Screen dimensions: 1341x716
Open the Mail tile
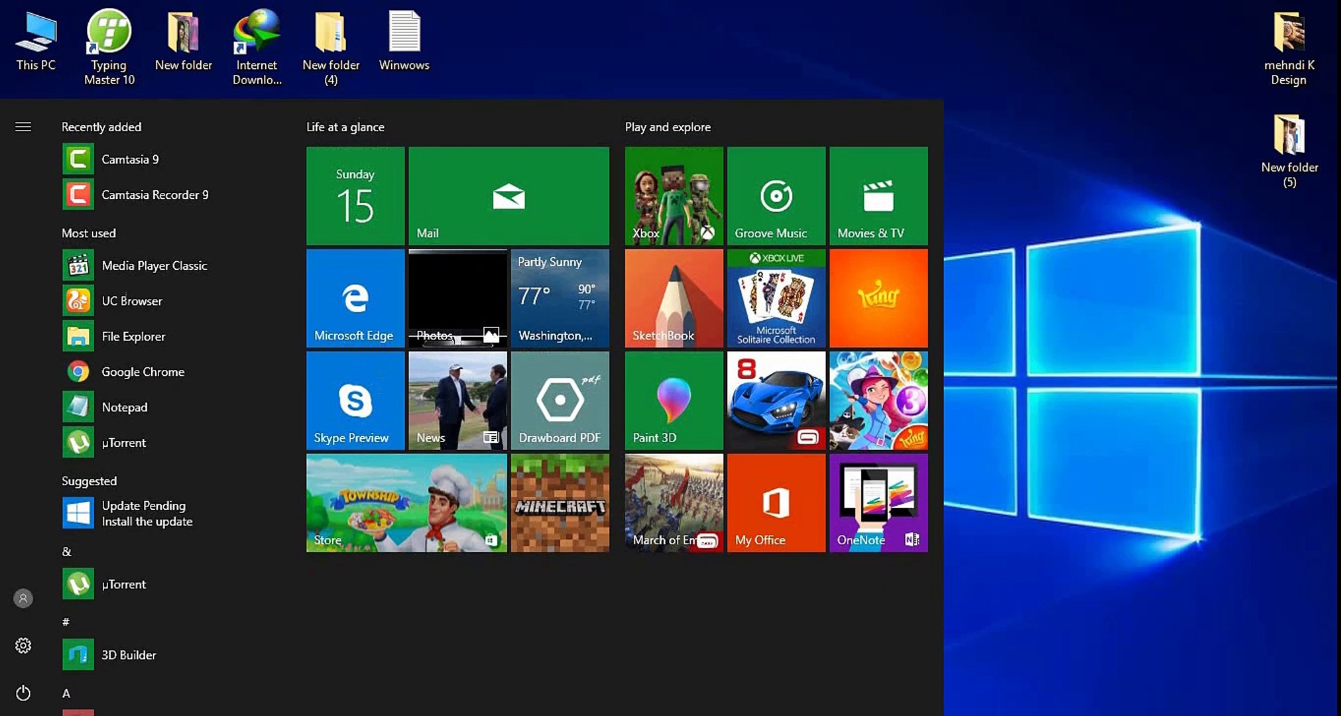coord(508,196)
